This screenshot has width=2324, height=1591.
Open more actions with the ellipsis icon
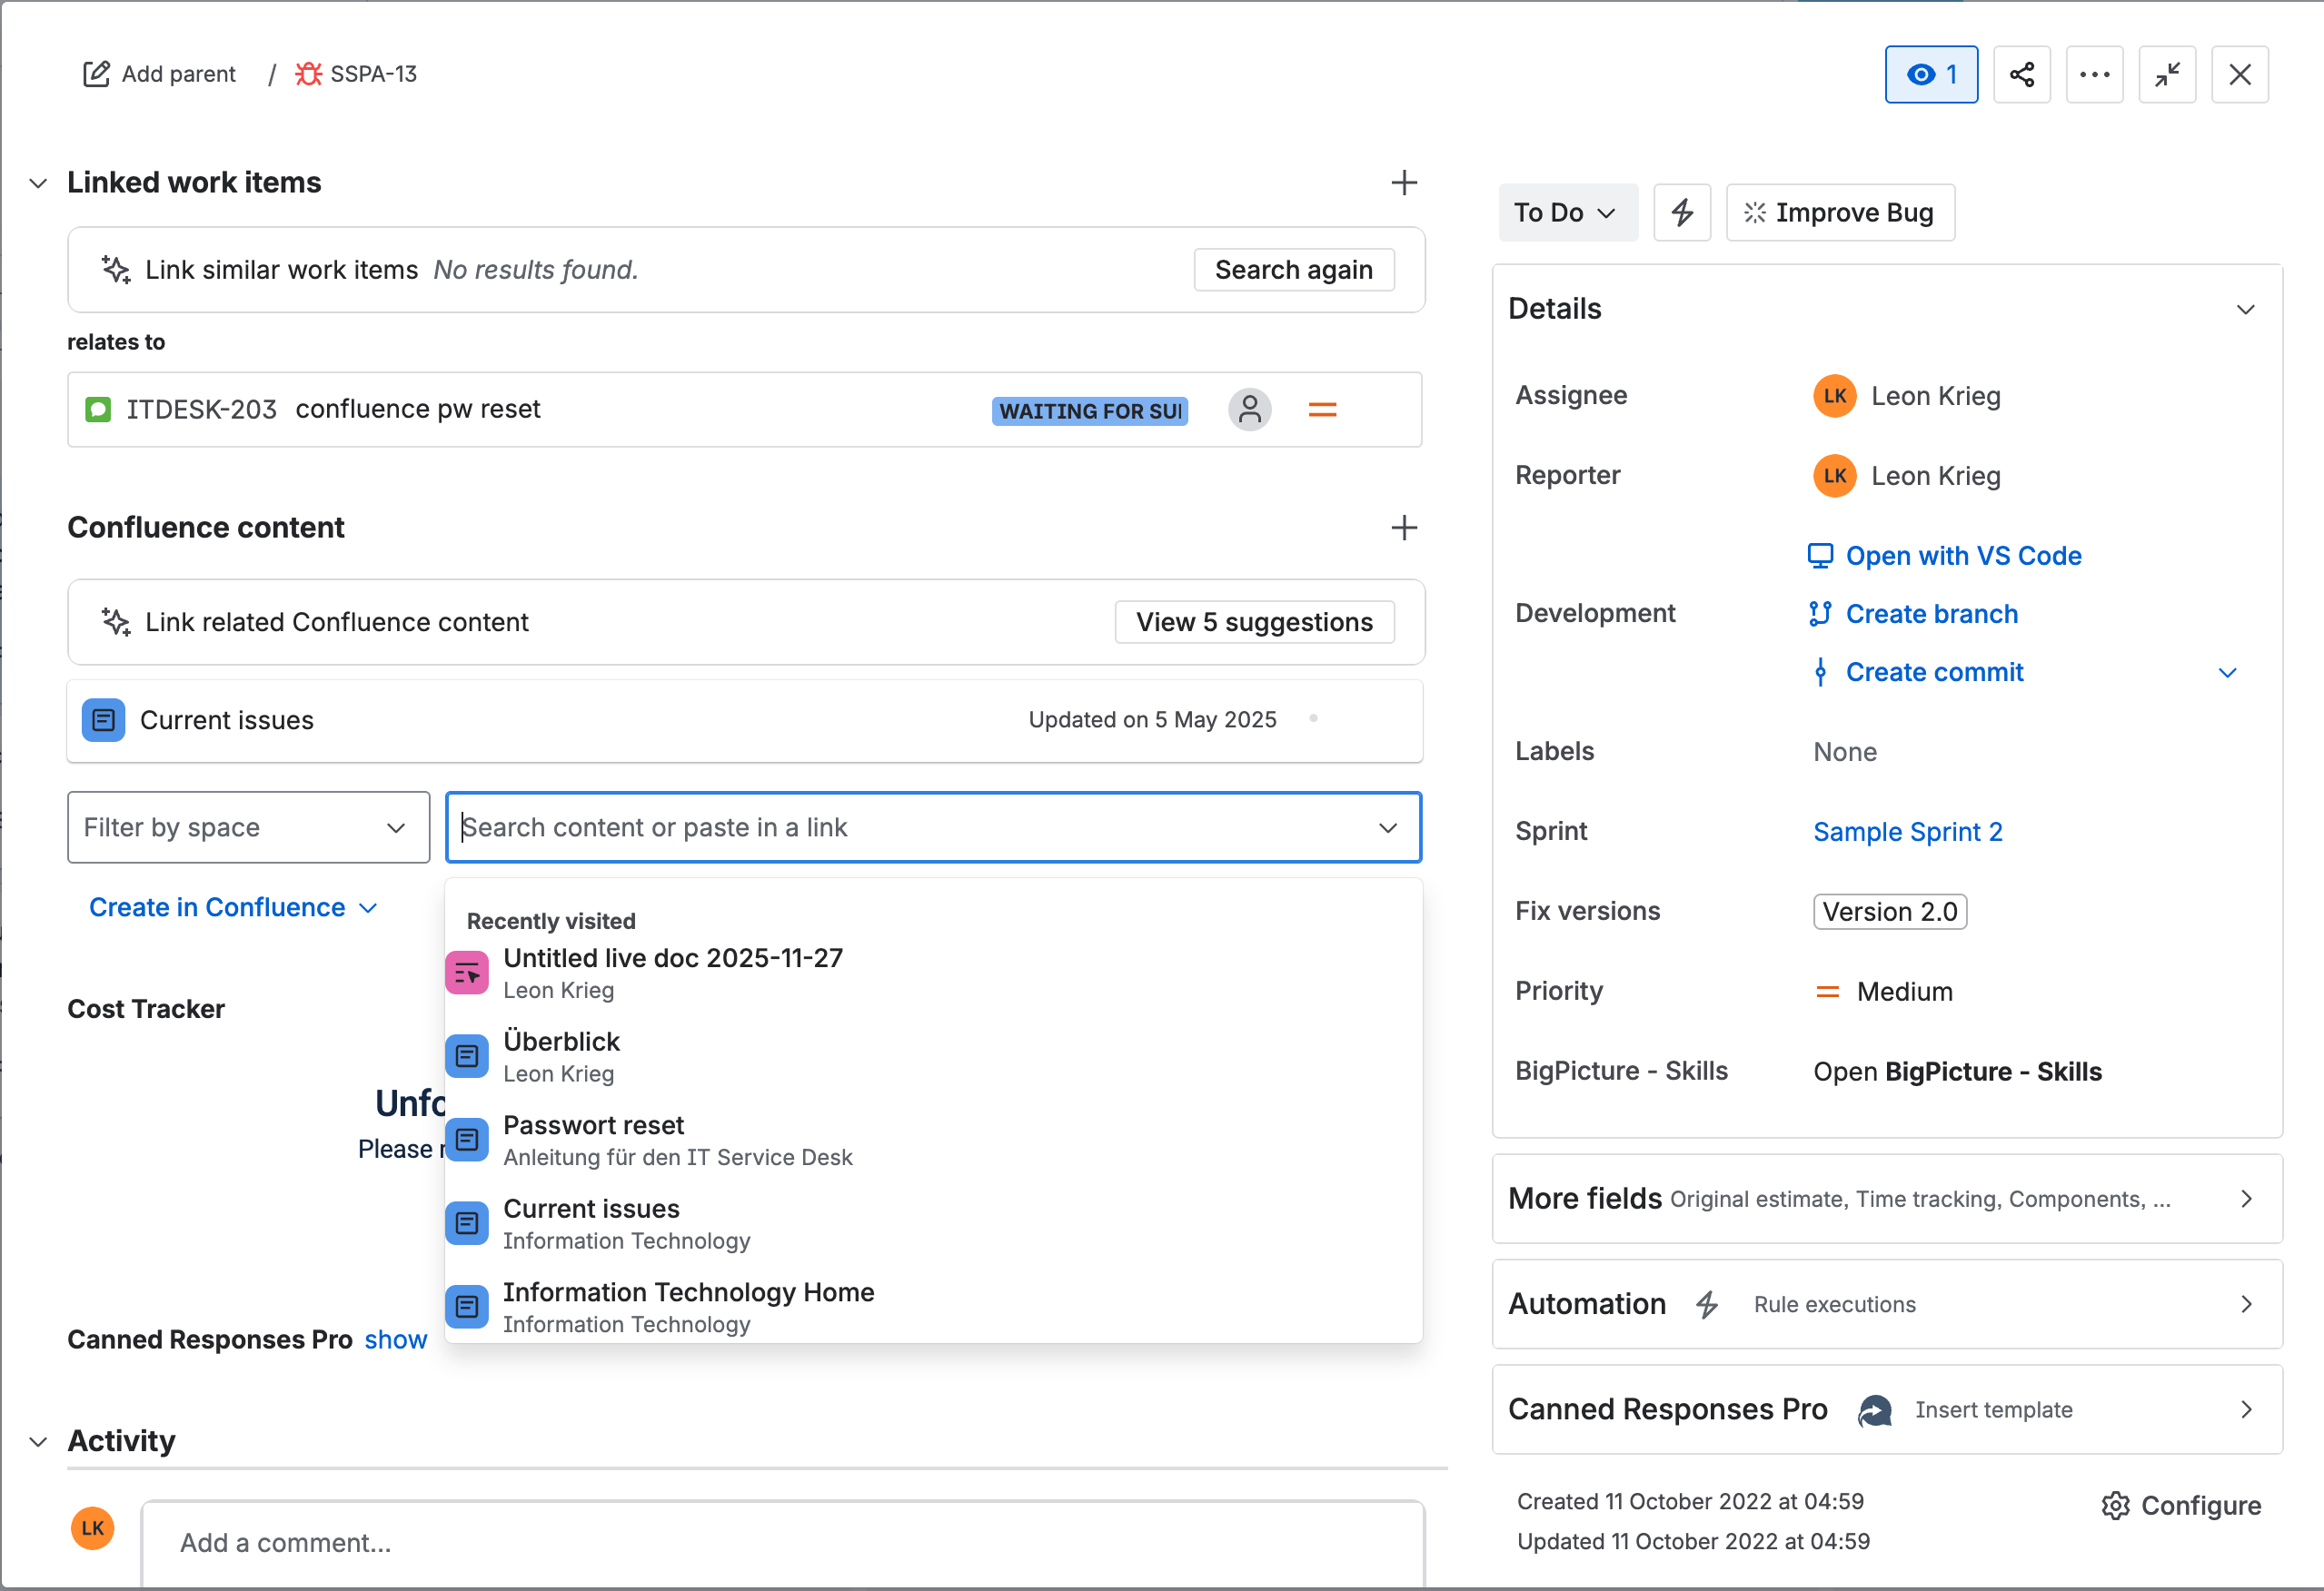(x=2095, y=74)
